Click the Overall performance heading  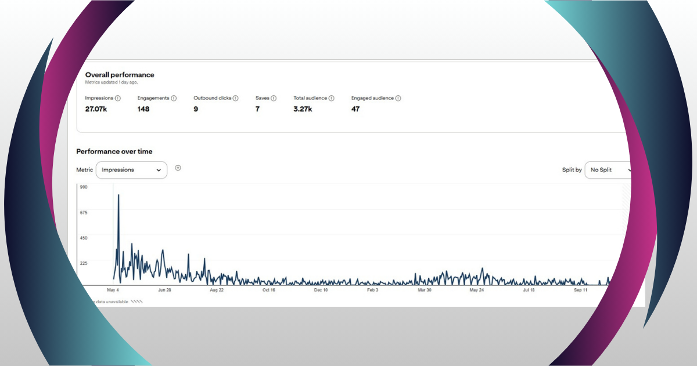tap(120, 75)
